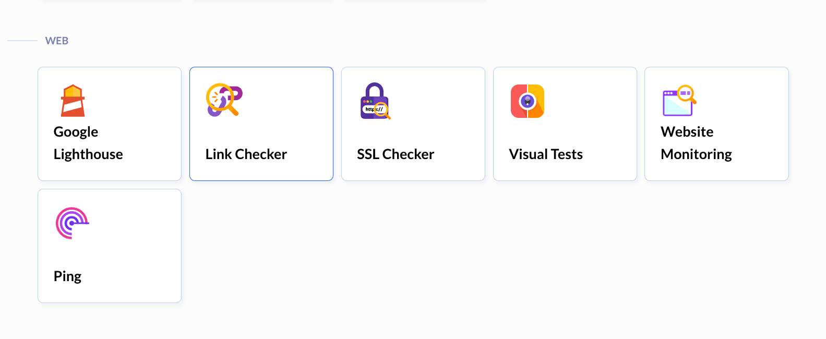Click the SSL Checker padlock icon
Image resolution: width=826 pixels, height=339 pixels.
374,101
